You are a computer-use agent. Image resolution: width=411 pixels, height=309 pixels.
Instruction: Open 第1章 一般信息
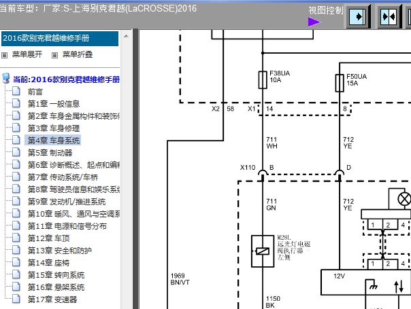54,104
